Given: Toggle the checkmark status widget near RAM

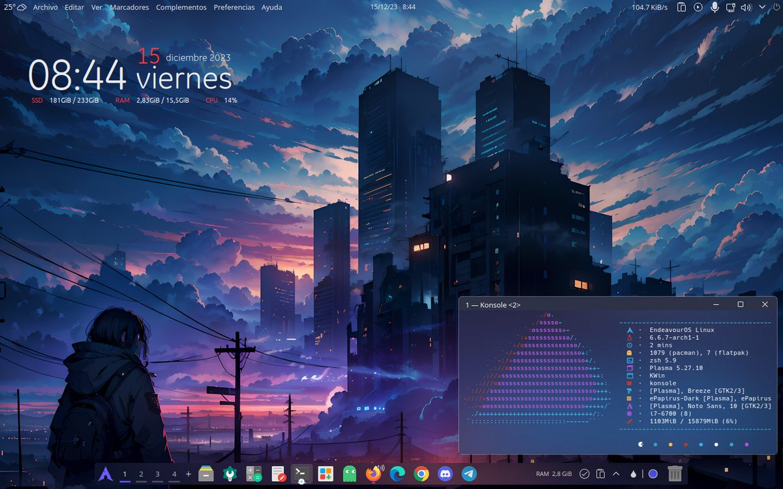Looking at the screenshot, I should (x=585, y=473).
